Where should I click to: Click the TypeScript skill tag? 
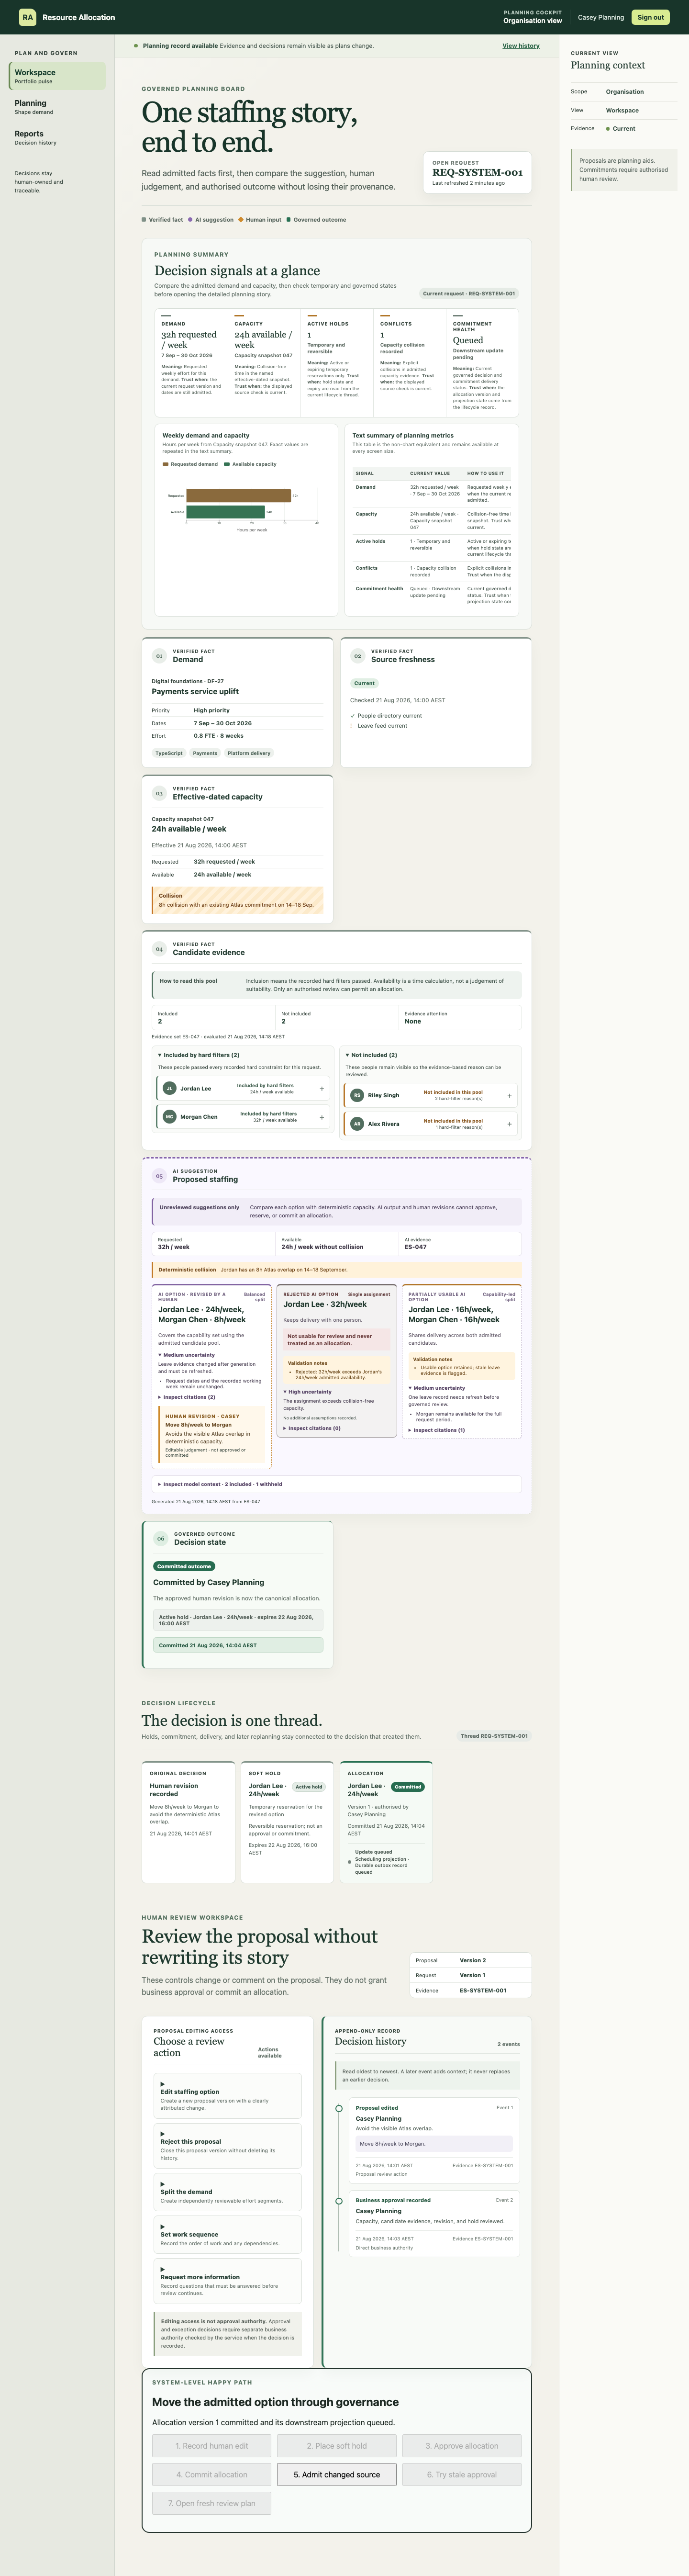169,753
